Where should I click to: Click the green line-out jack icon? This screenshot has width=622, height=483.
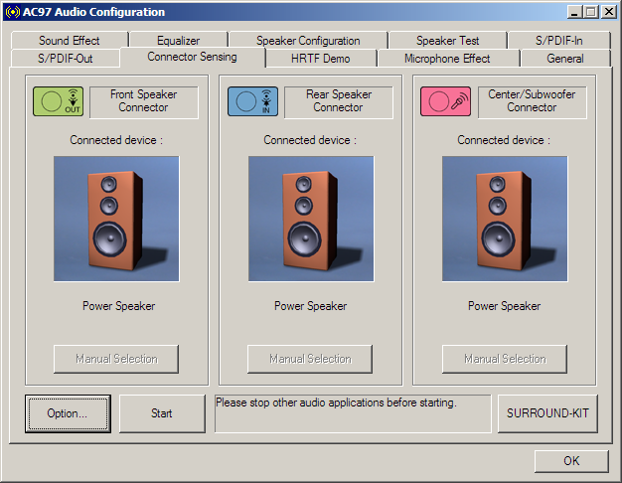click(59, 101)
